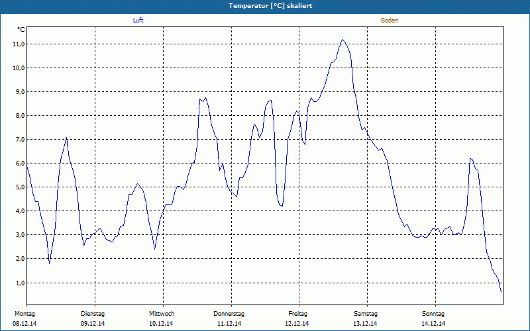Click the date 11.12.14
The image size is (530, 331).
tap(229, 324)
